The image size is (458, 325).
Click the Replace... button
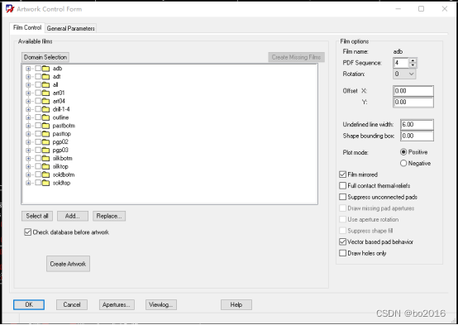tap(109, 216)
